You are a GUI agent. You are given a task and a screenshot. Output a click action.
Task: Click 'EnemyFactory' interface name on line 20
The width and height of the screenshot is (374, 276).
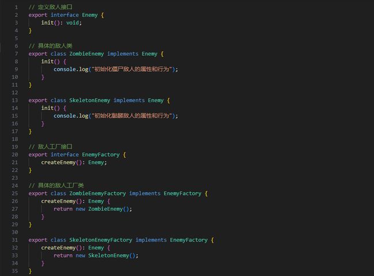click(101, 155)
